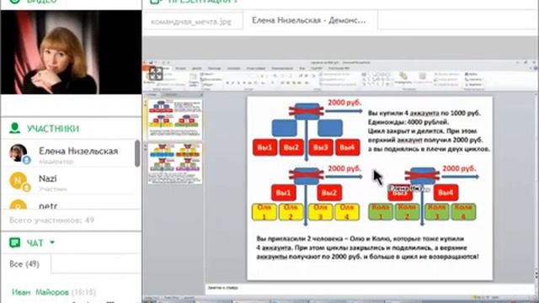Click the green Коля 1 box
Viewport: 539px width, 303px height.
pyautogui.click(x=381, y=211)
